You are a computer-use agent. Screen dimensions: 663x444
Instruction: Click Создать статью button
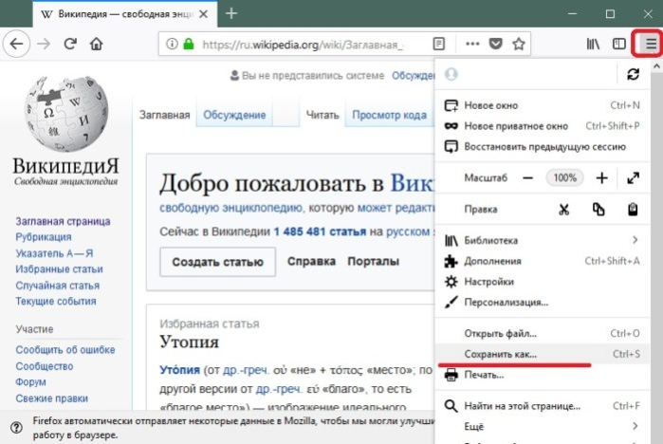[218, 262]
